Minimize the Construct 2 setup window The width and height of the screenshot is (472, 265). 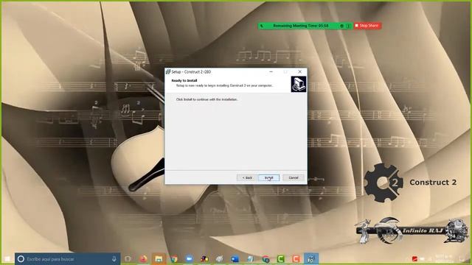coord(271,72)
